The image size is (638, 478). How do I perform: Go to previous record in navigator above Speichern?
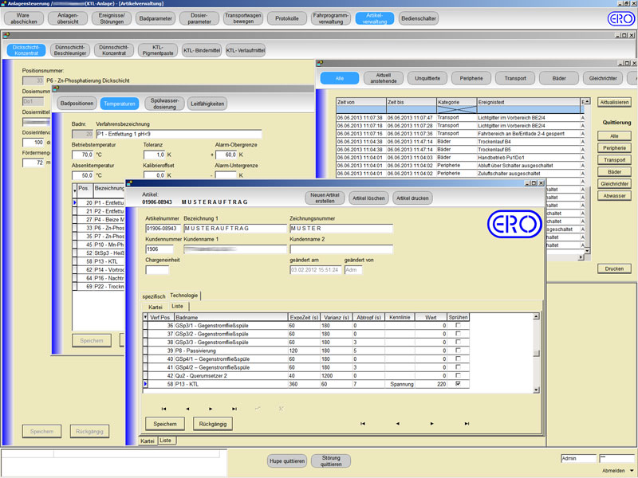tap(187, 409)
